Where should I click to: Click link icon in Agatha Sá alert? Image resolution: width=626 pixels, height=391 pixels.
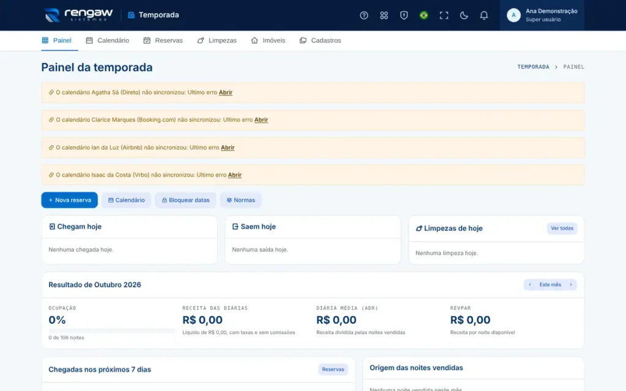[x=51, y=92]
